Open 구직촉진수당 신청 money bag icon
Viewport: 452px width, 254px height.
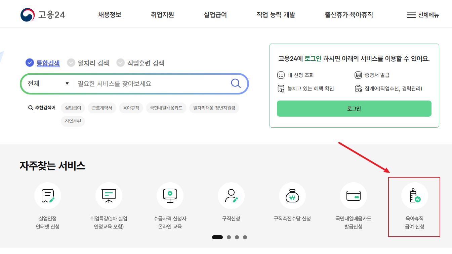[x=292, y=195]
